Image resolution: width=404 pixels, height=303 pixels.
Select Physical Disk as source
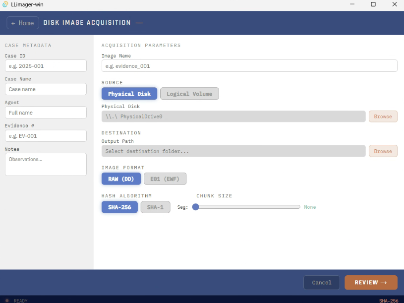pos(129,94)
